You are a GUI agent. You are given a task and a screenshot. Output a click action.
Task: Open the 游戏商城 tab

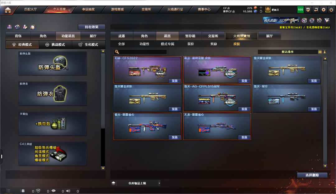pos(117,9)
